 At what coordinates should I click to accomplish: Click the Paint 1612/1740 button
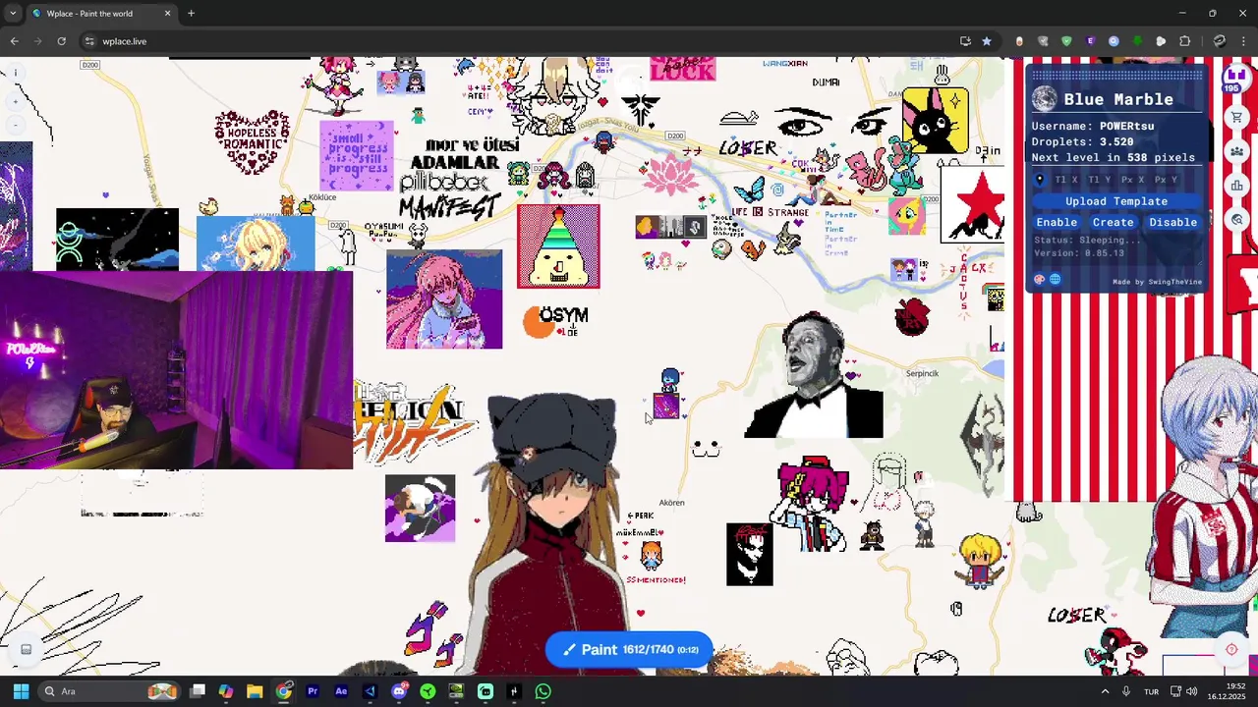629,649
